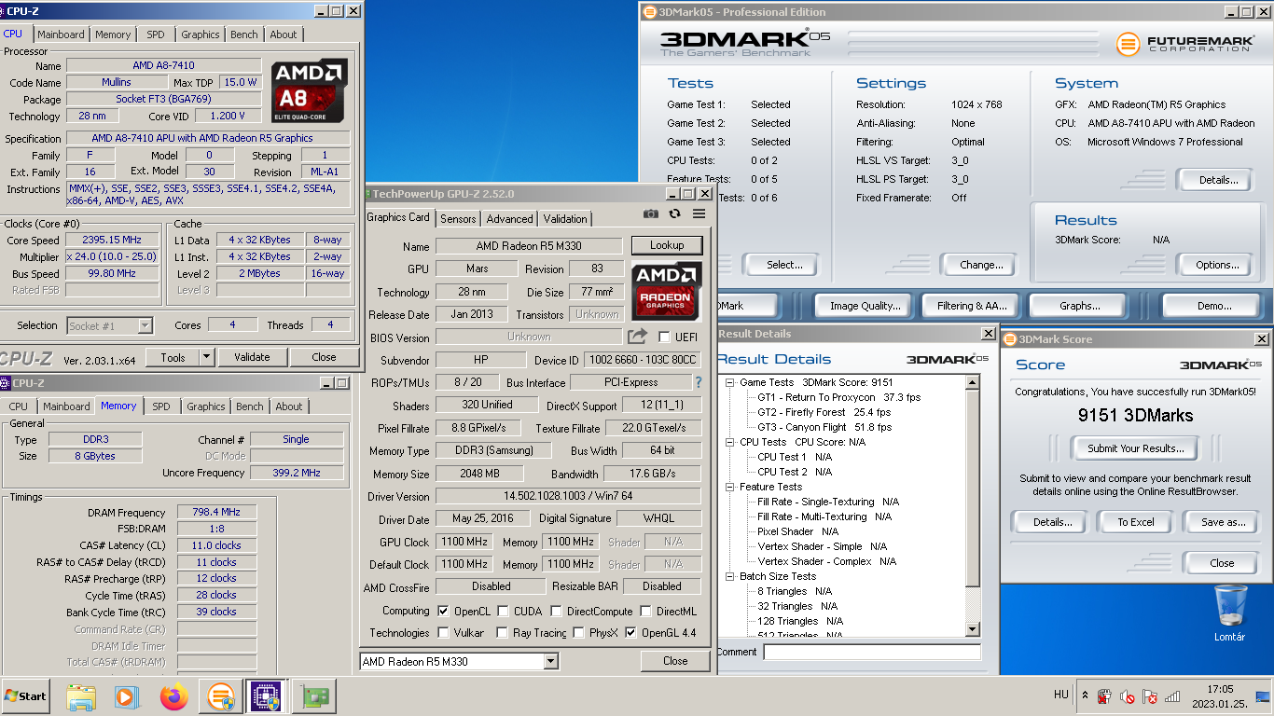
Task: Click the safely remove hardware tray icon
Action: pyautogui.click(x=1104, y=695)
